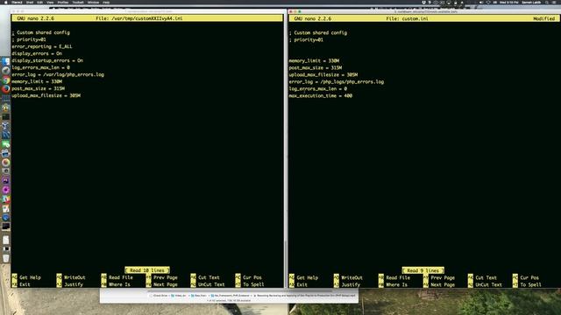Screen dimensions: 561x315
Task: Click '; Custom shared config' in left window
Action: pos(41,32)
